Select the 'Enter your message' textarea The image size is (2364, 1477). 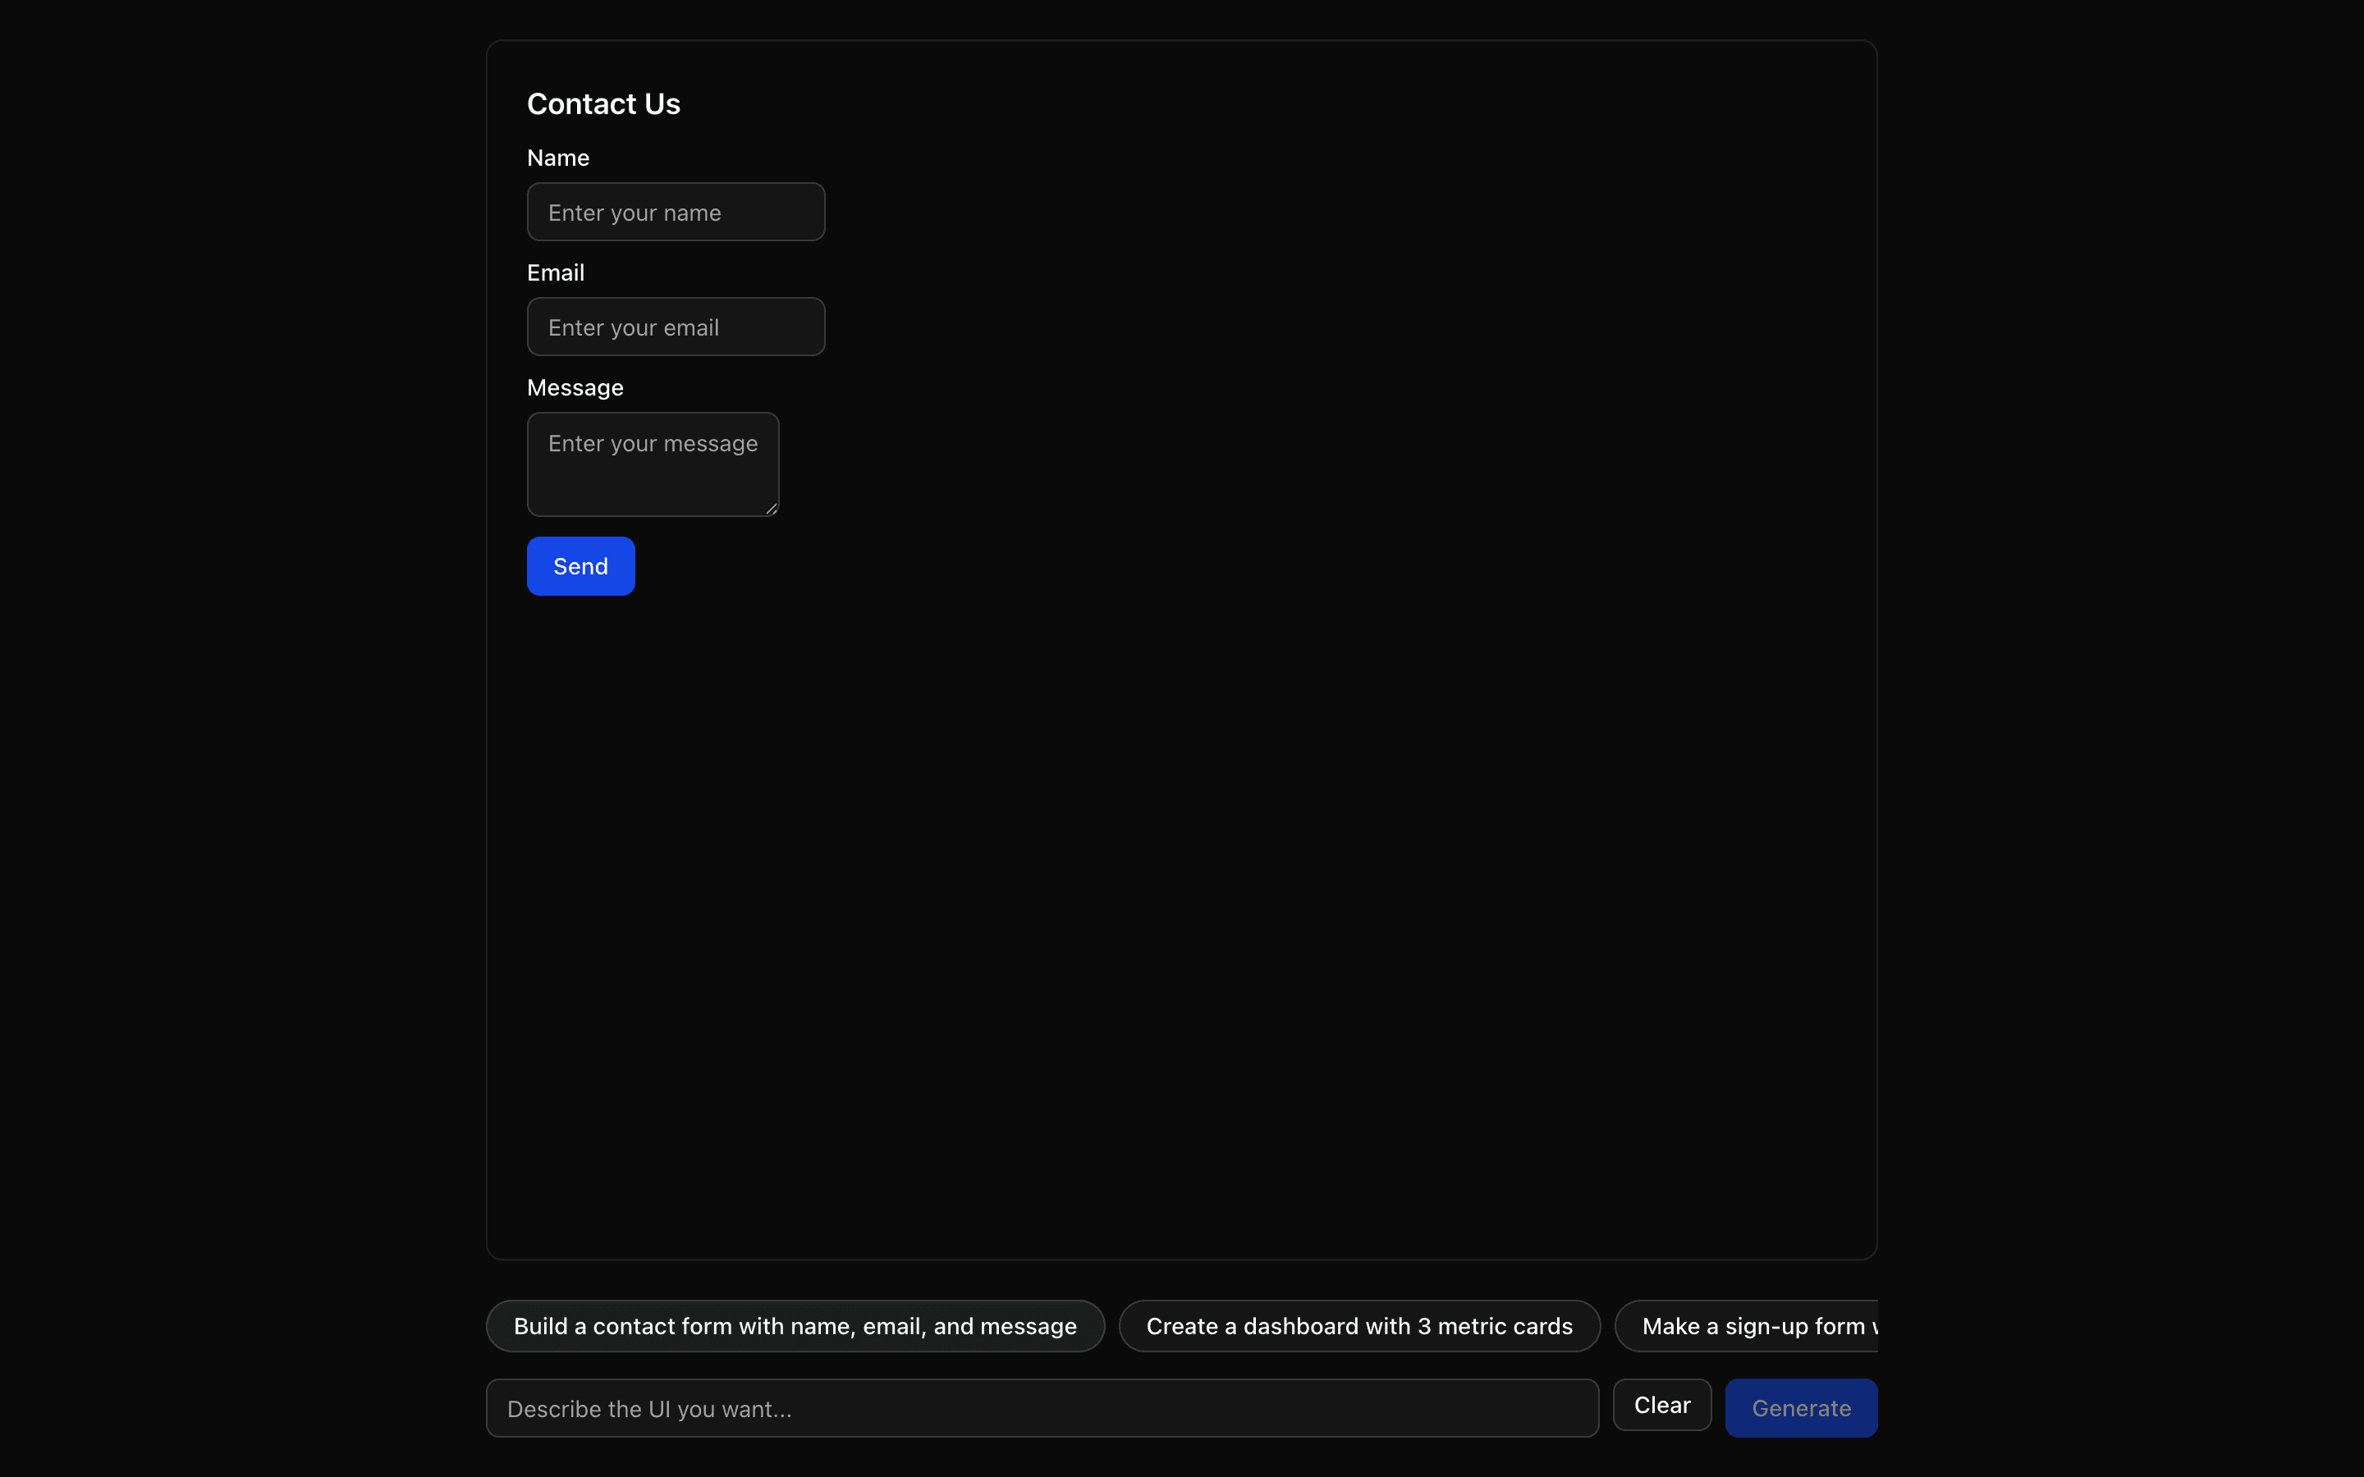653,463
